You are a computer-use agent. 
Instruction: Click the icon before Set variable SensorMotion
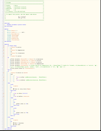point(11,62)
